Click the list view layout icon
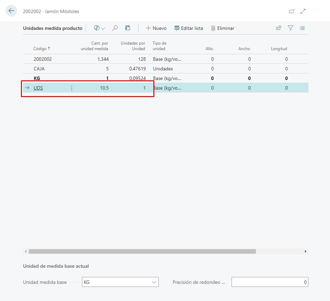The image size is (330, 301). pos(302,28)
